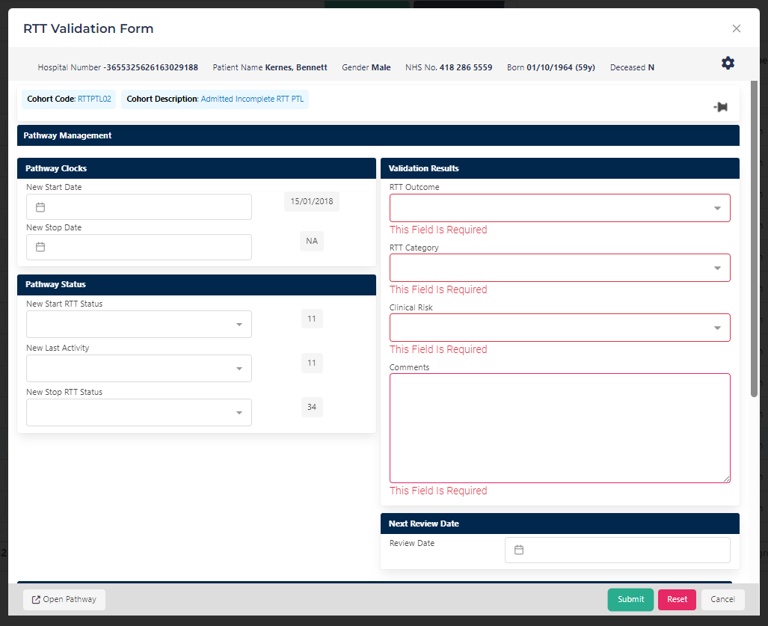Click the Cohort Code RTTPTL02 tag
768x626 pixels.
coord(69,99)
